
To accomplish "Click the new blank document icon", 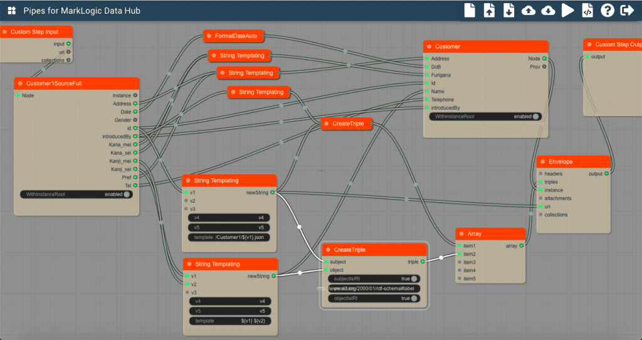I will tap(470, 11).
